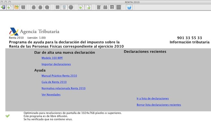Viewport: 211px width, 123px height.
Task: Click the phone number 901 33 55 33
Action: click(190, 38)
